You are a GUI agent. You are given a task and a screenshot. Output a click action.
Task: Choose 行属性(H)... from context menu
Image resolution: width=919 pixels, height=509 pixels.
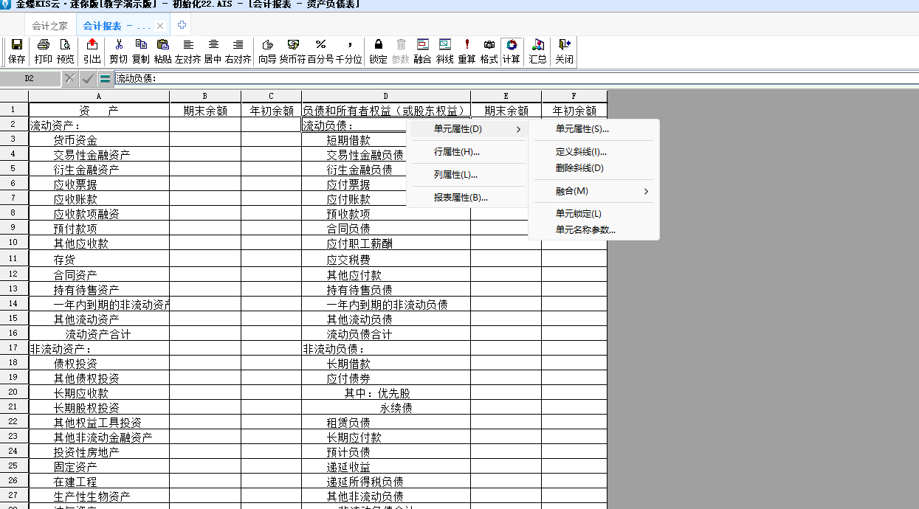457,152
